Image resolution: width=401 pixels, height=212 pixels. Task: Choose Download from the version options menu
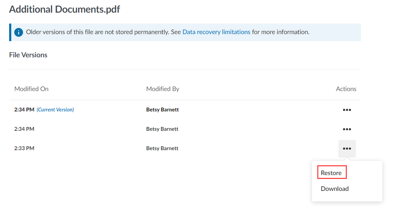coord(334,189)
